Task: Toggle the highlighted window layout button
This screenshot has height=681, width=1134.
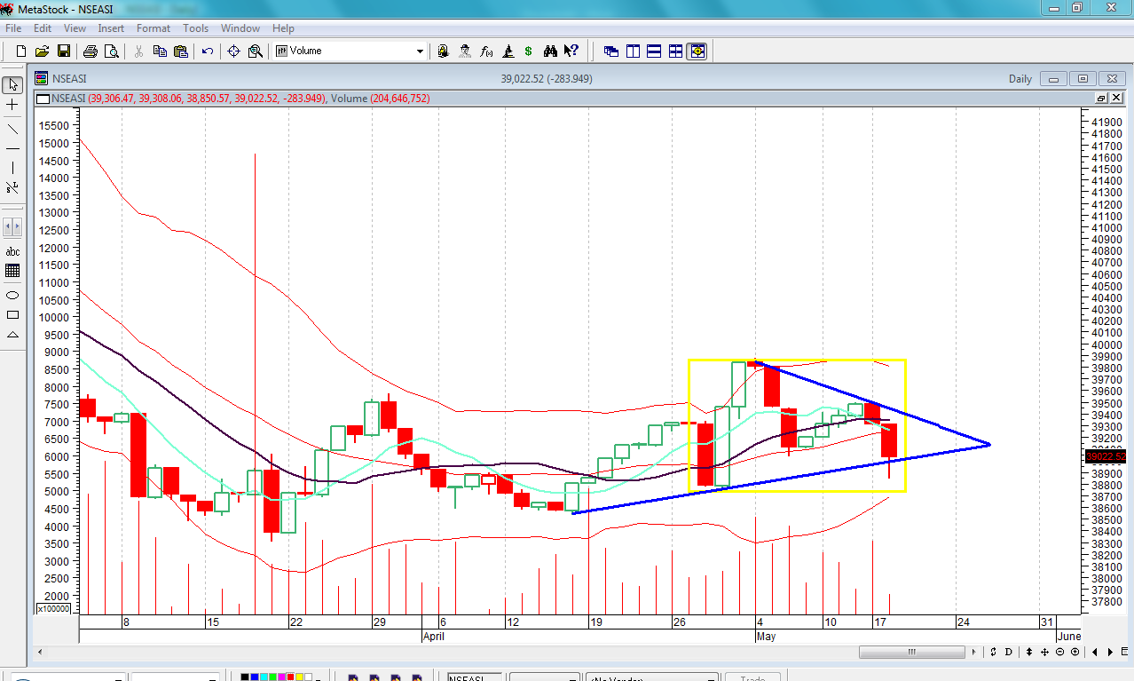Action: (697, 51)
